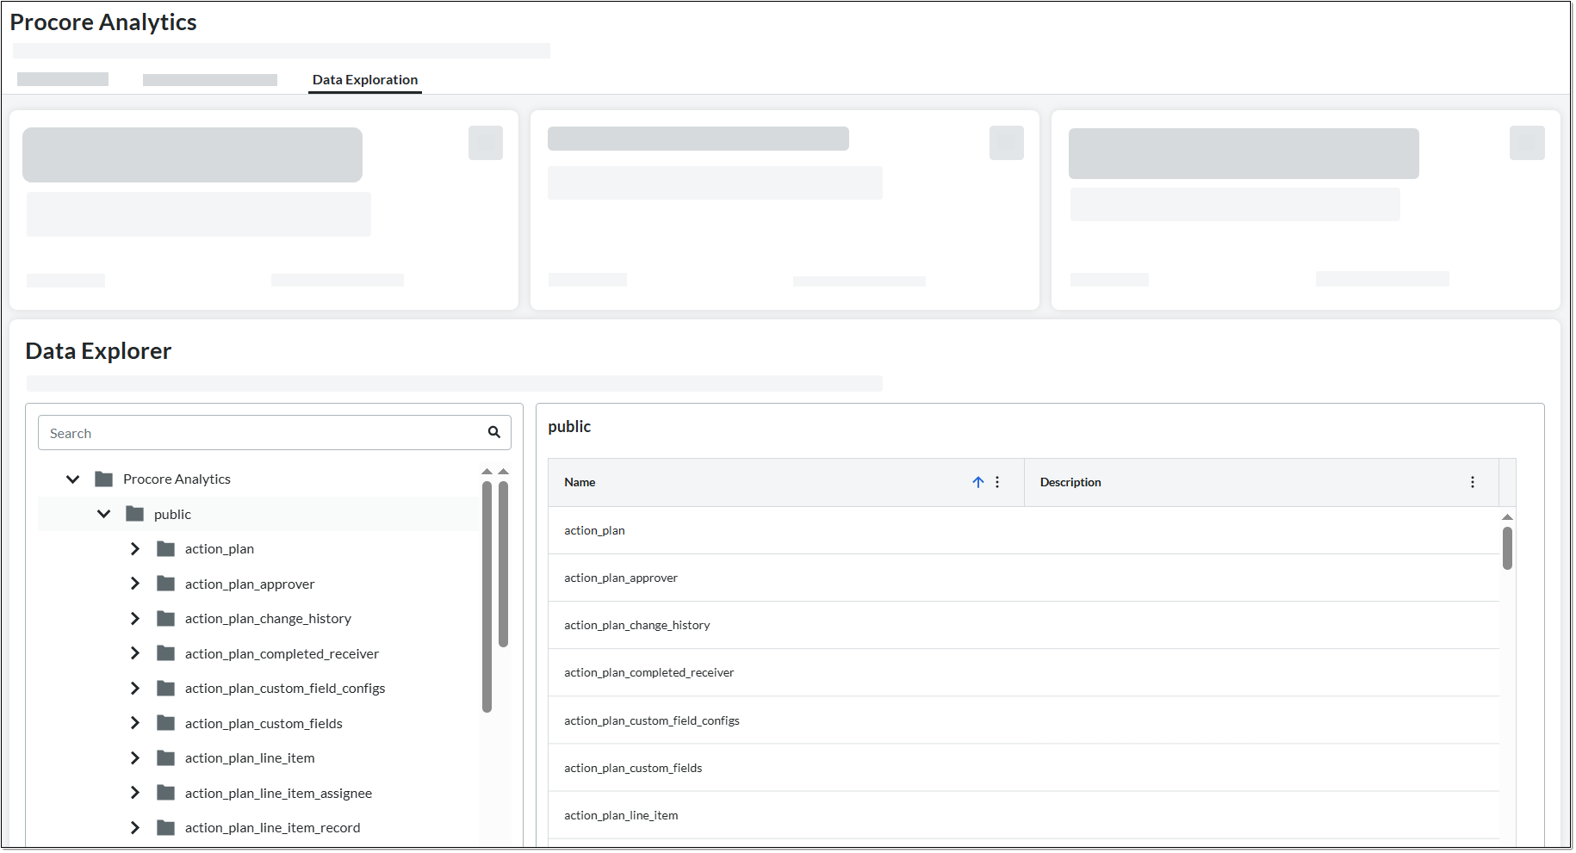Viewport: 1576px width, 853px height.
Task: Click action_plan row in the table
Action: click(x=1024, y=530)
